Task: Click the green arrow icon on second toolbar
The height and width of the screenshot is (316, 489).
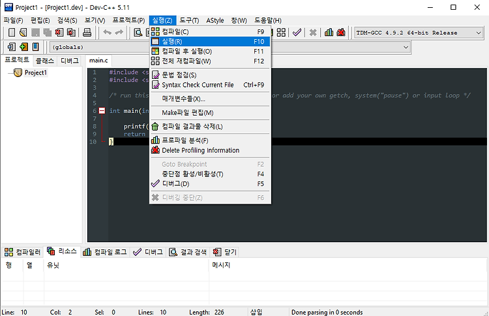Action: point(23,47)
